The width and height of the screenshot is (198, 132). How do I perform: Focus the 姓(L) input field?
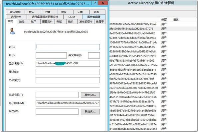pyautogui.click(x=68, y=47)
